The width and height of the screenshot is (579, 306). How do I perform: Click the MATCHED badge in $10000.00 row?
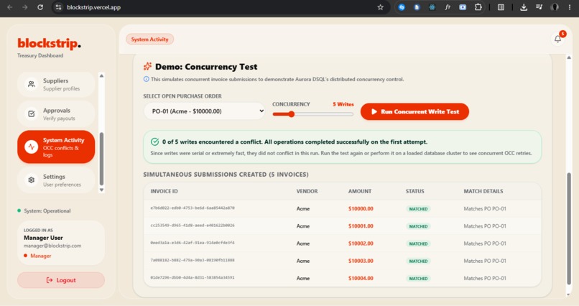tap(418, 209)
